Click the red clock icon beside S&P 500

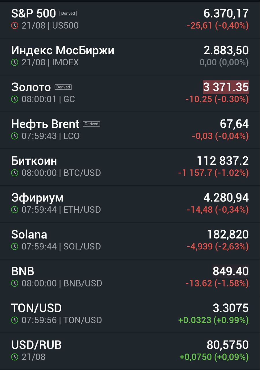click(x=14, y=25)
